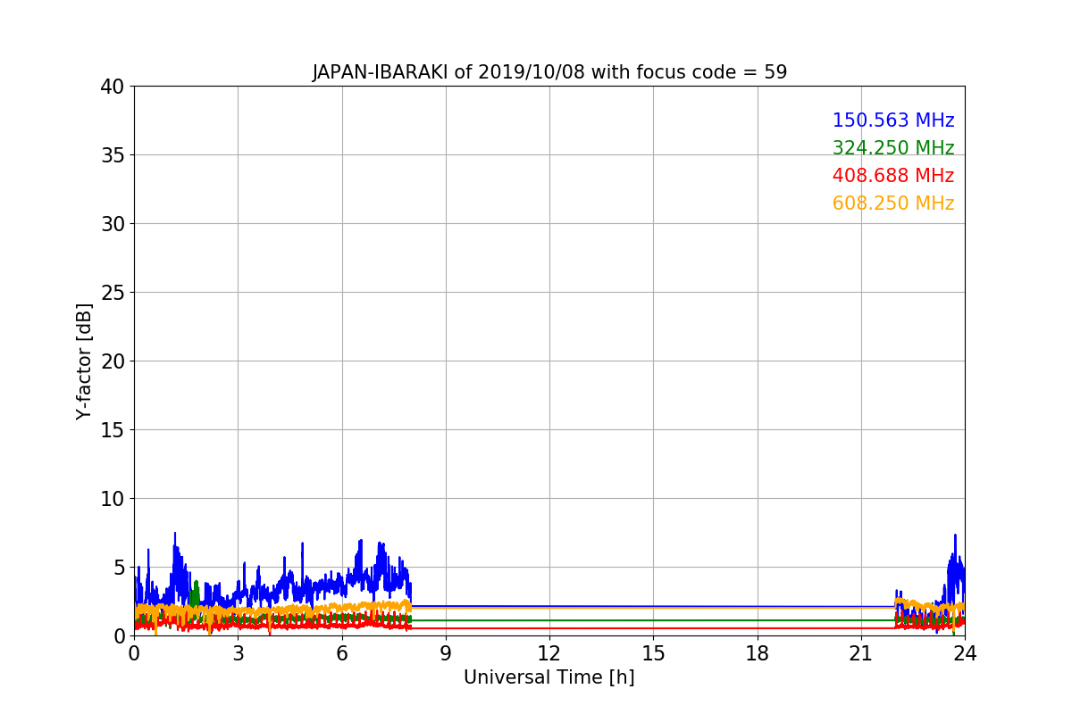This screenshot has width=1072, height=714.
Task: Select the 150.563 MHz legend label
Action: pos(893,120)
